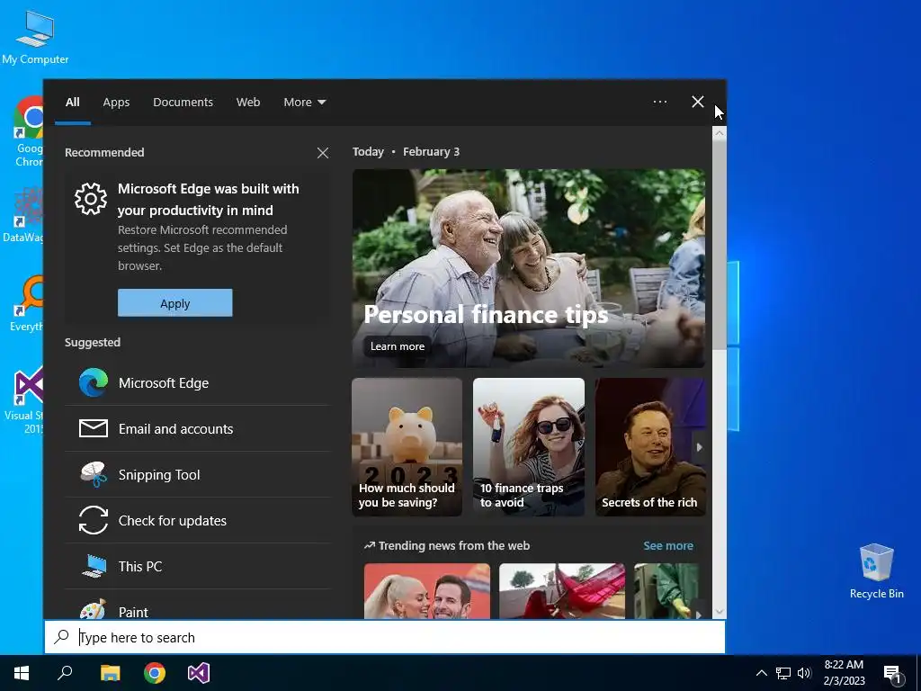The image size is (921, 691).
Task: Click the 'Today • February 3' date heading
Action: point(406,151)
